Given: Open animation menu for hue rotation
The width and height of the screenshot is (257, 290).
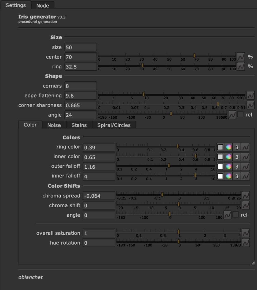Looking at the screenshot, I should coord(245,243).
